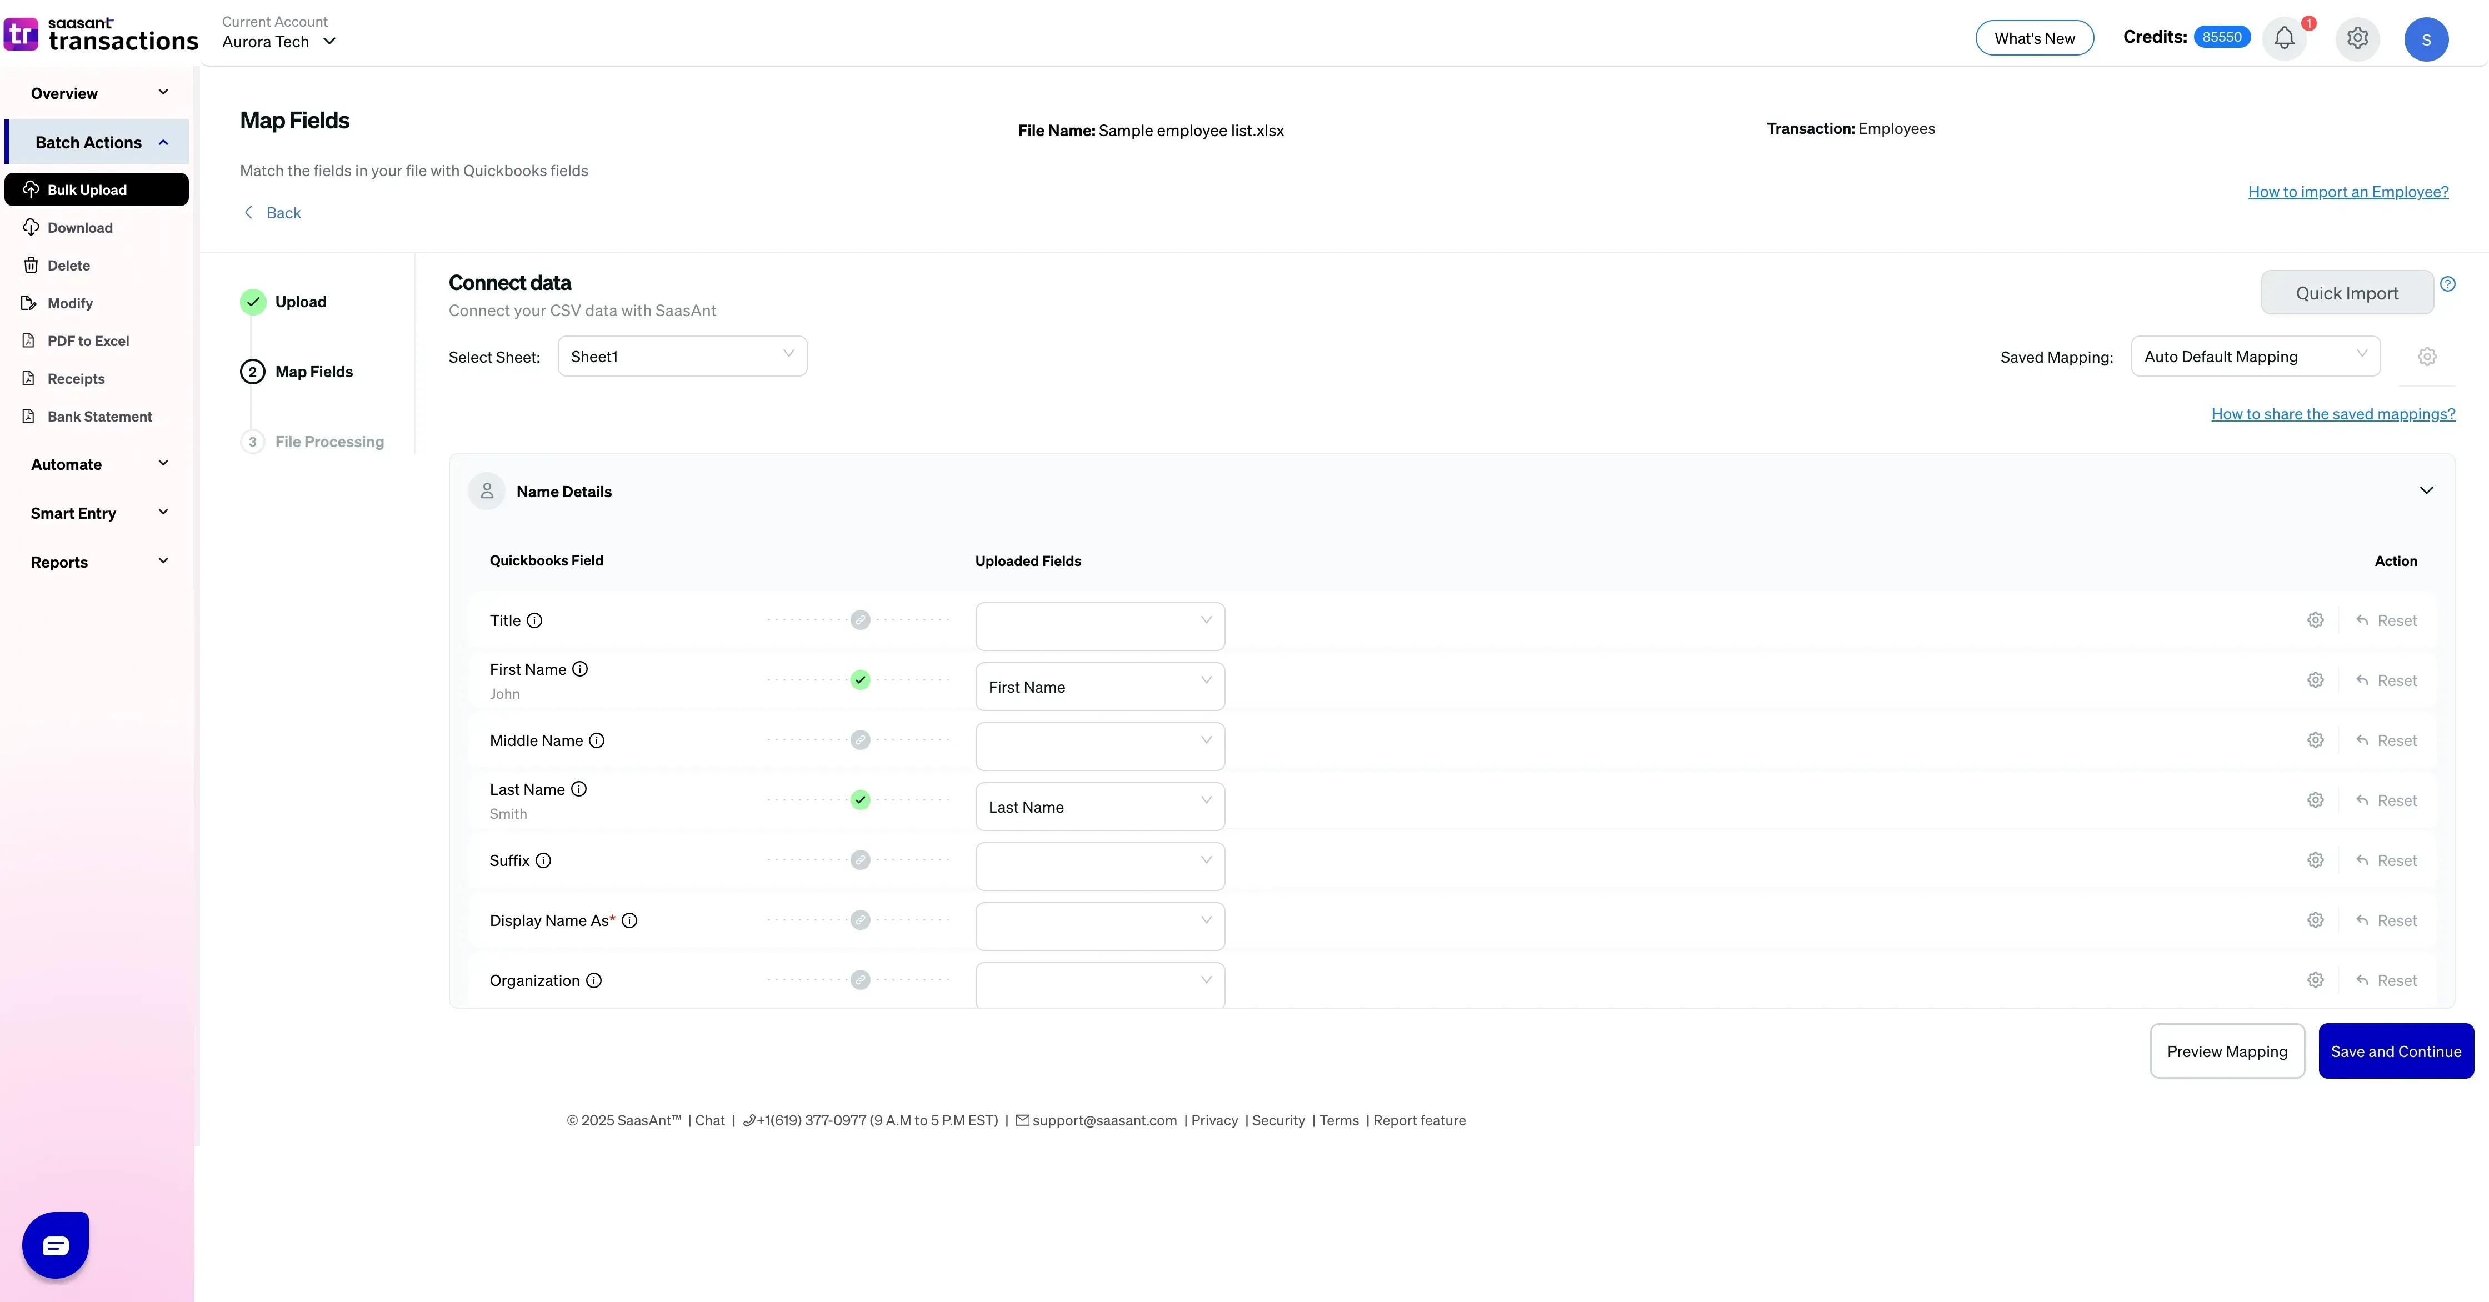Image resolution: width=2489 pixels, height=1302 pixels.
Task: Open gear settings on the First Name row
Action: (x=2315, y=680)
